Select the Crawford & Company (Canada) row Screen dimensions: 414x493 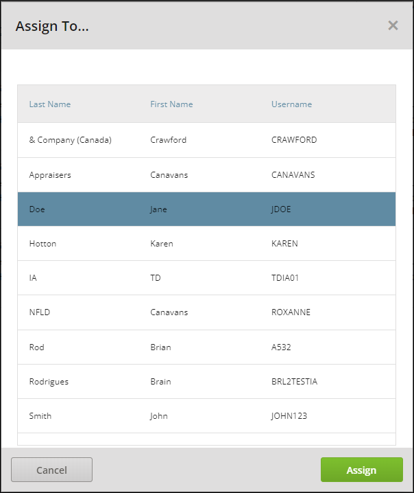(206, 140)
